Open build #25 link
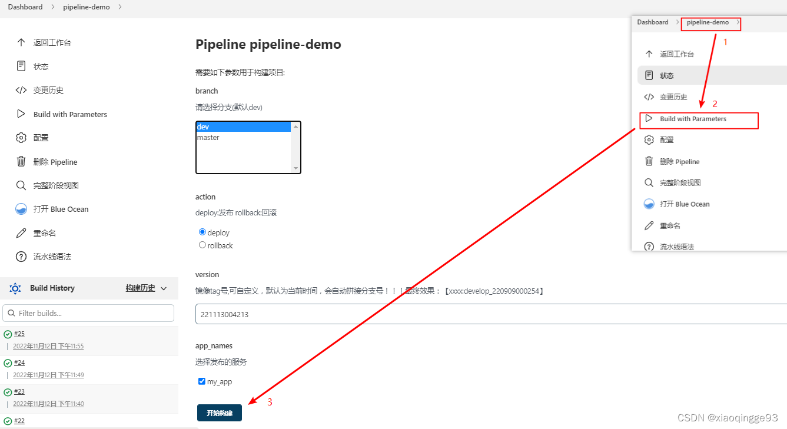 (19, 334)
